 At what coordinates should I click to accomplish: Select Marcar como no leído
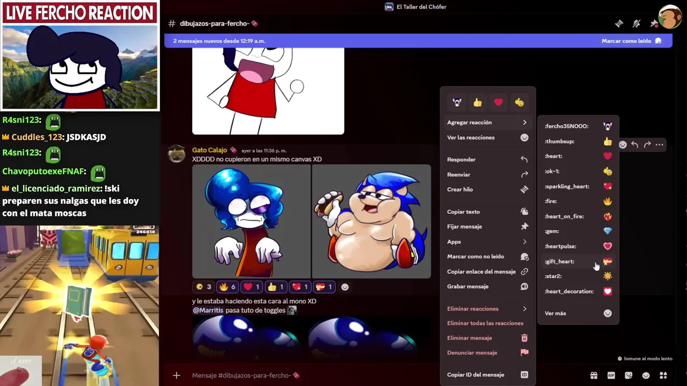pyautogui.click(x=487, y=257)
